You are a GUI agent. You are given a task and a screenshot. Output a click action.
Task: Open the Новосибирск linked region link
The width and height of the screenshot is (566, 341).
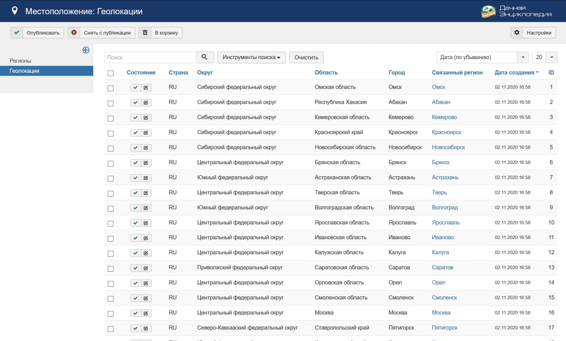448,147
